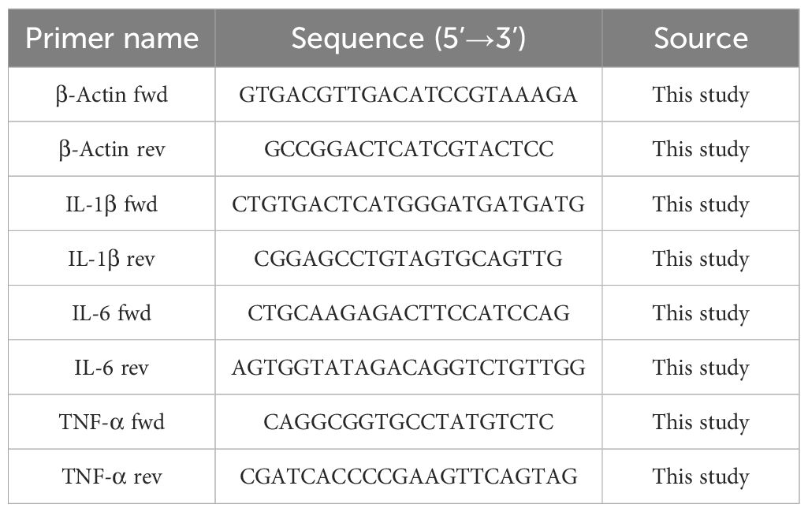Click "This study" in the β-Actin fwd row

(x=700, y=95)
